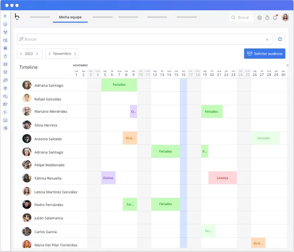
Task: Open the settings gear icon
Action: coord(259,18)
